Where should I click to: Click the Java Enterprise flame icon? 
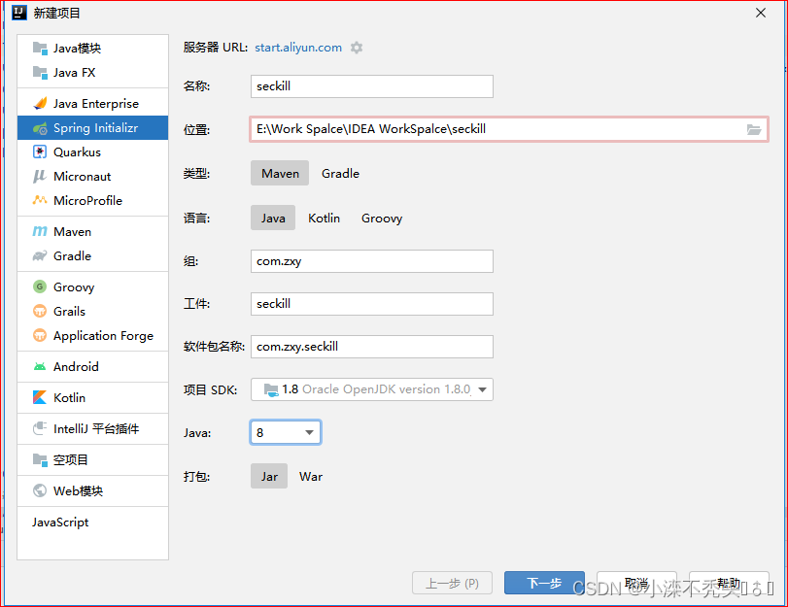pos(40,104)
